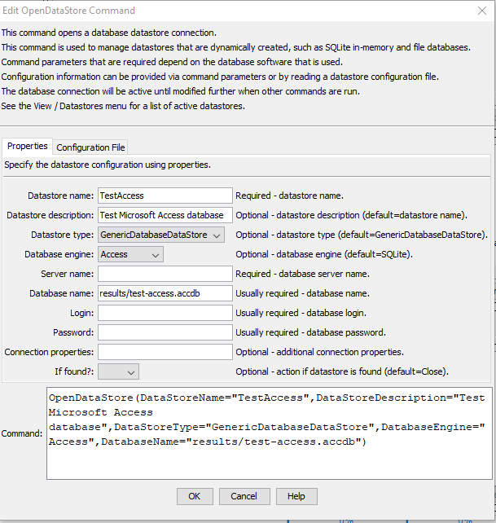Focus the Login input field
The height and width of the screenshot is (523, 496).
coord(165,313)
